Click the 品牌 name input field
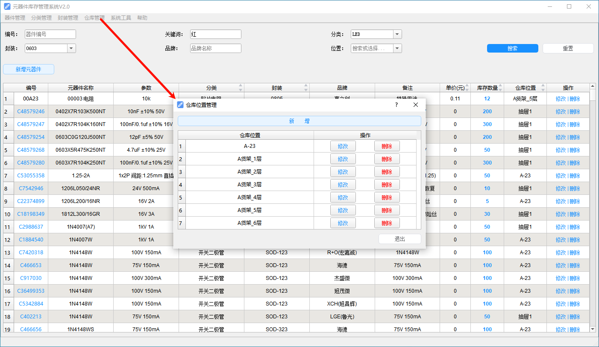Screen dimensions: 599x347 tap(215, 48)
